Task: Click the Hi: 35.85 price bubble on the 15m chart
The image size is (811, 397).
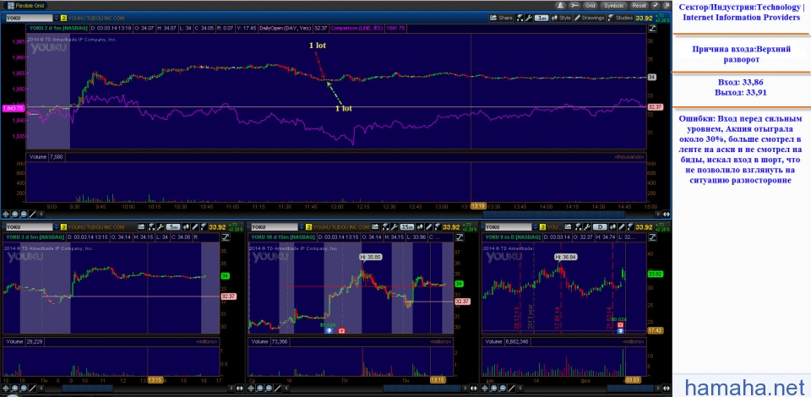Action: [x=370, y=257]
